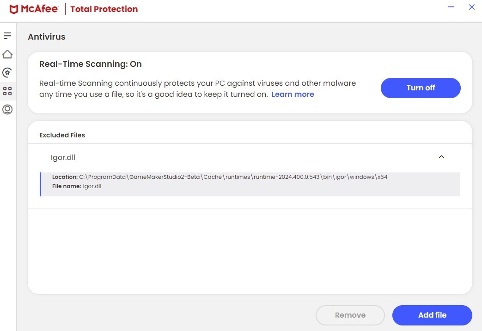Click the Total Protection title text
482x331 pixels.
(104, 9)
